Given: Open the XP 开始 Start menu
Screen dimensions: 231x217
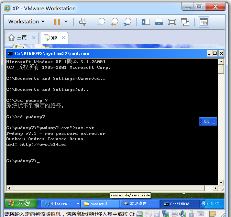Looking at the screenshot, I should tap(21, 203).
